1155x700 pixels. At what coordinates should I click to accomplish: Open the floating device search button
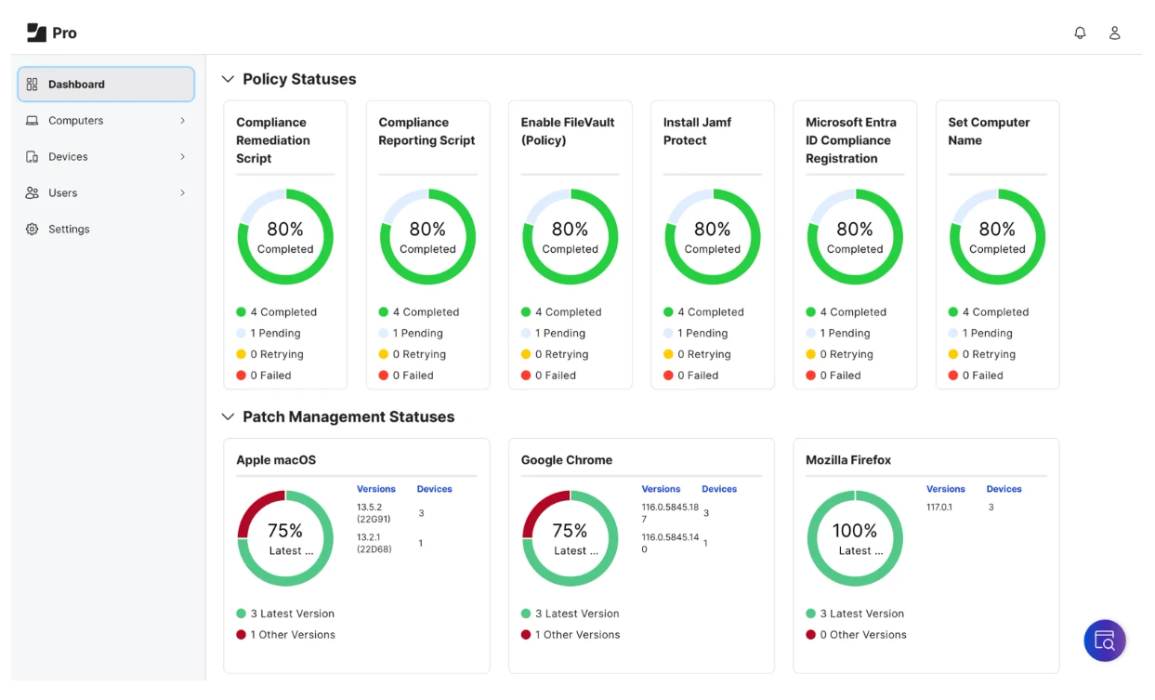1104,641
